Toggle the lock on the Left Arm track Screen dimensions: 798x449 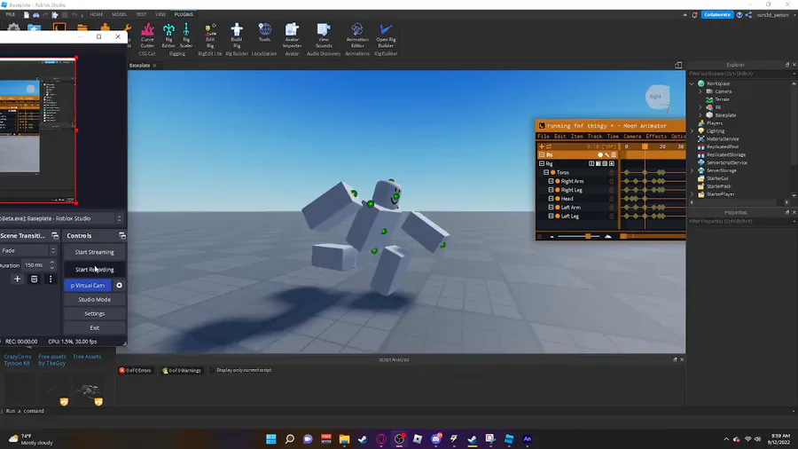[x=612, y=207]
